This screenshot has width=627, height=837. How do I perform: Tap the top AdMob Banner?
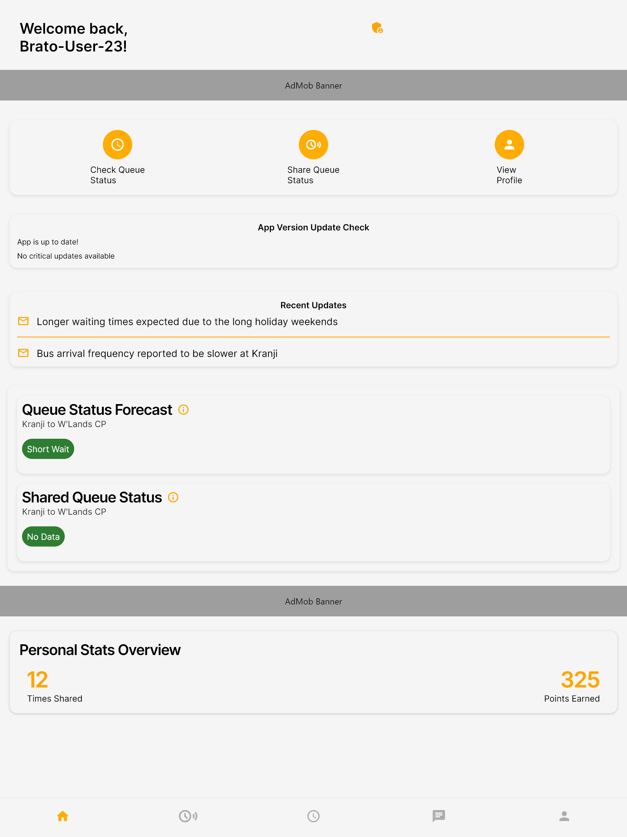click(313, 85)
